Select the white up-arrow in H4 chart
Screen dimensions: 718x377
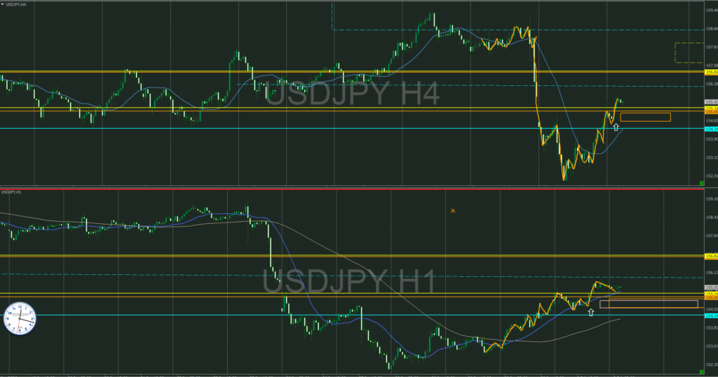click(616, 127)
